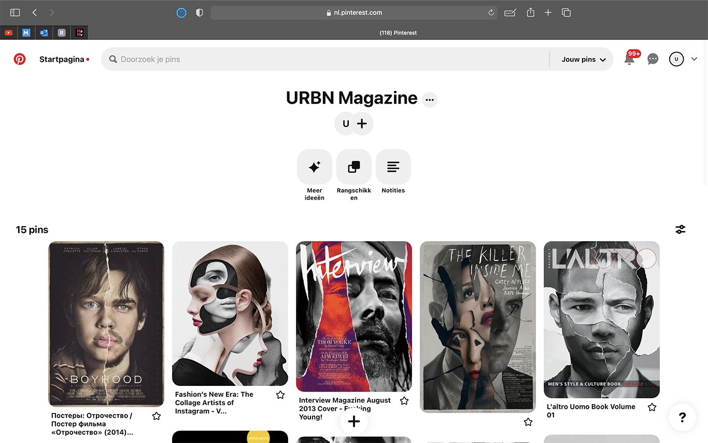Favorite the Interview Magazine pin star
708x443 pixels.
point(404,401)
